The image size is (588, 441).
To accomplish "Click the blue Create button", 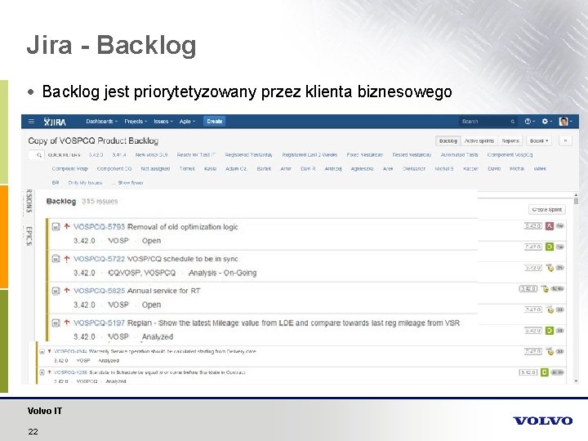I will [215, 122].
